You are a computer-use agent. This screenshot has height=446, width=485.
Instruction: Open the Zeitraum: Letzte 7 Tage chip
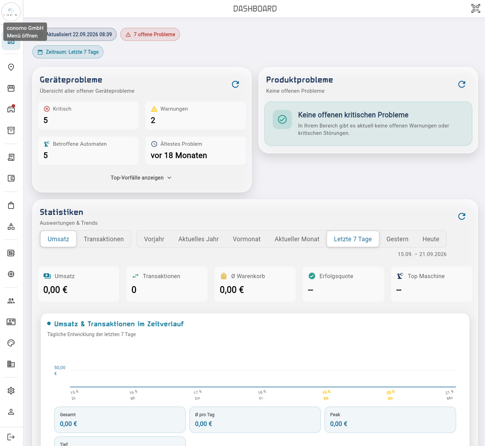[68, 52]
